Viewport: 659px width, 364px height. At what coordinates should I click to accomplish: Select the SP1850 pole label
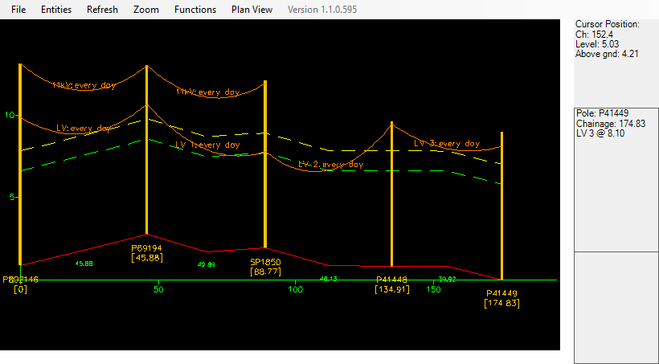[264, 263]
